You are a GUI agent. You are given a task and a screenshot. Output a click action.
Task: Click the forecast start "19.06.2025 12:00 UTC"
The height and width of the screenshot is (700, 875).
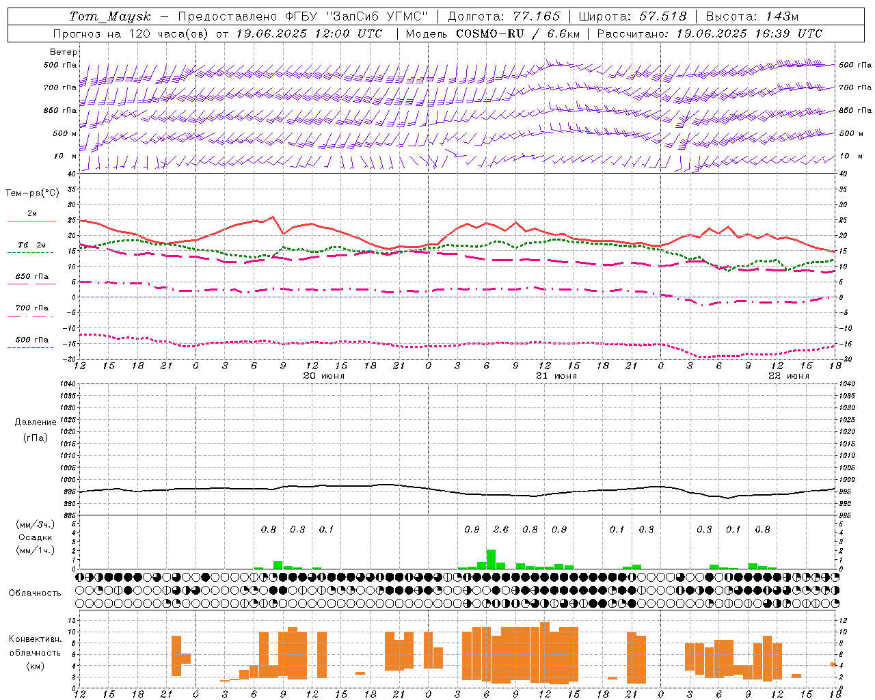tap(310, 33)
